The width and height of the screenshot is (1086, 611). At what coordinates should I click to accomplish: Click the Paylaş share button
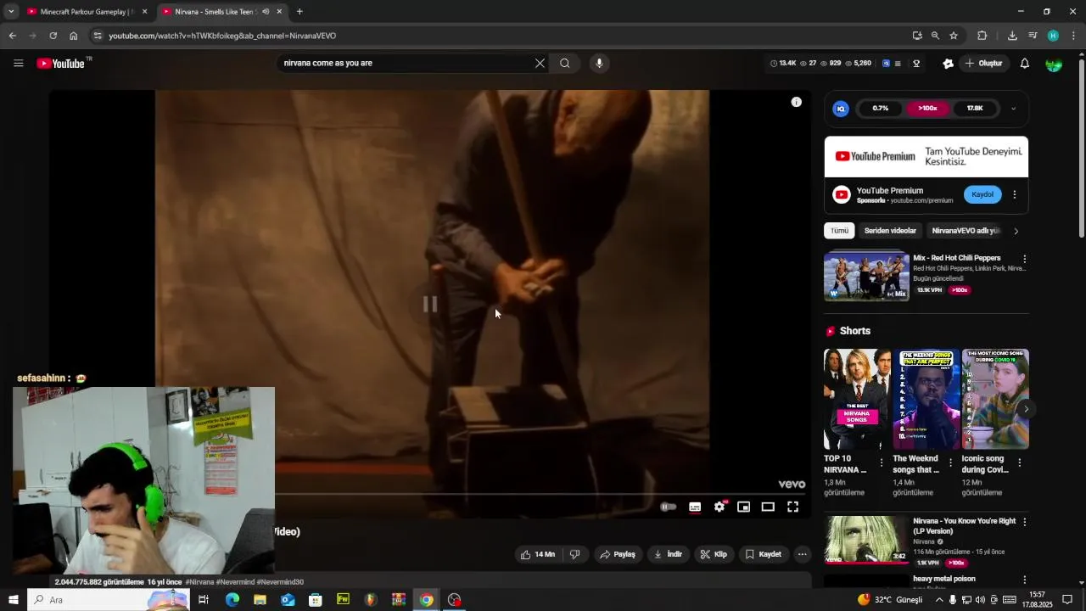617,554
